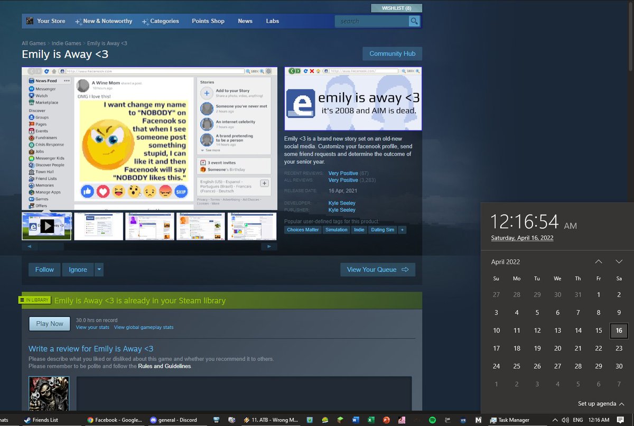Open the Community Hub

[392, 53]
